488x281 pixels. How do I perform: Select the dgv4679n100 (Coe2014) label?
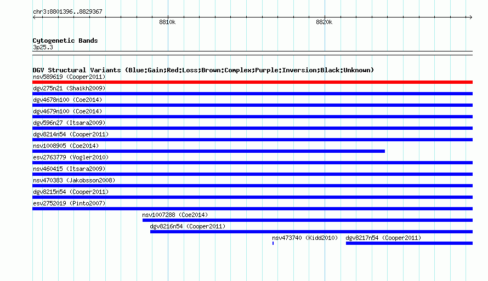pos(67,111)
